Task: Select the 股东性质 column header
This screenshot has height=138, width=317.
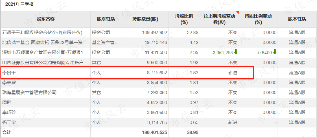Action: pos(106,19)
